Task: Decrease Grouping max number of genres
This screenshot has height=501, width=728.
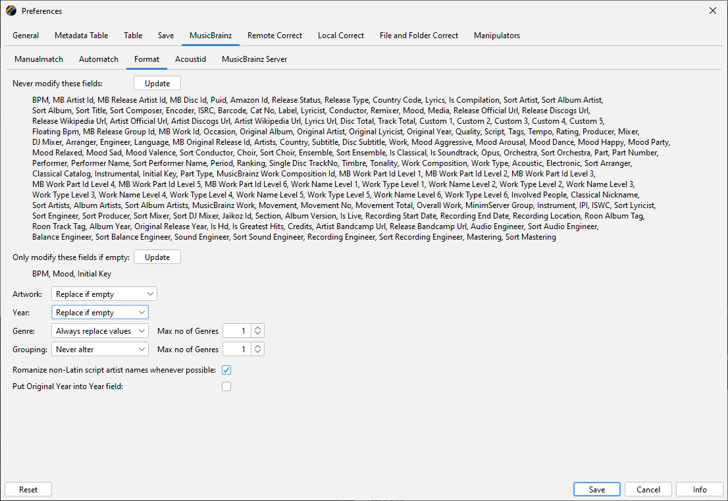Action: click(x=258, y=353)
